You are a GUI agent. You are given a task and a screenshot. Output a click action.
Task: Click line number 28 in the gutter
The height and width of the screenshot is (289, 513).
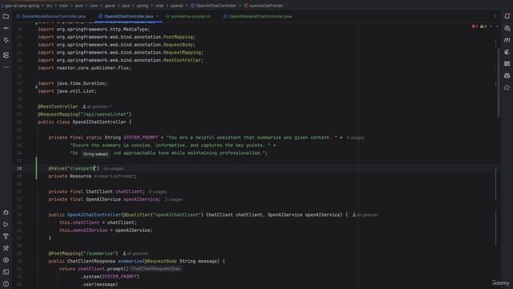pos(19,169)
